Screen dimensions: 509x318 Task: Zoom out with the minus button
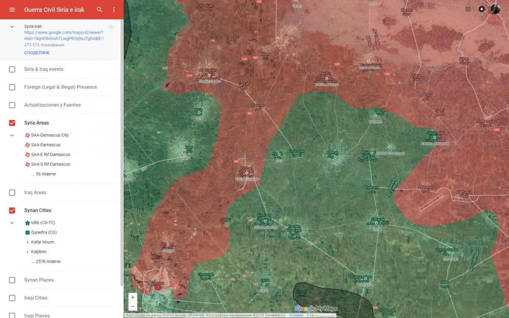click(133, 306)
